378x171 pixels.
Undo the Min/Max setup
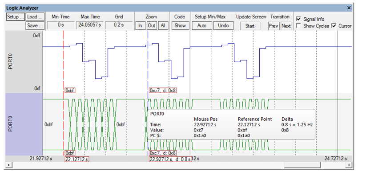(x=223, y=26)
